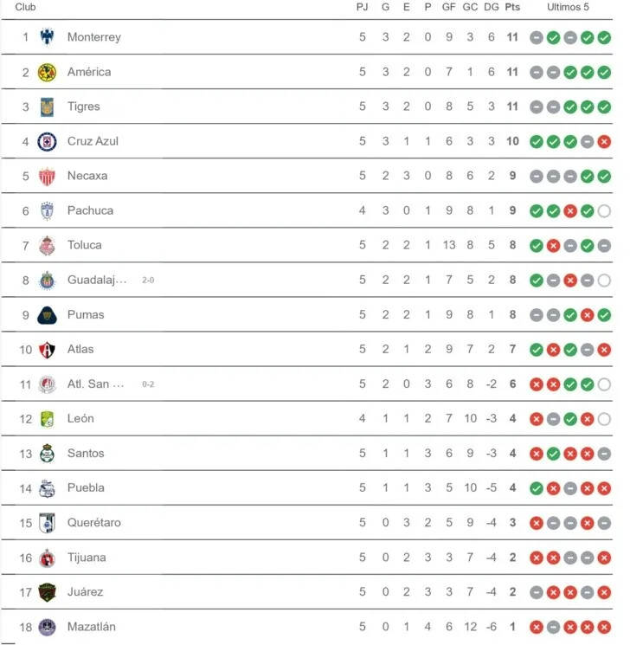Viewport: 630px width, 645px height.
Task: Click the Juárez club badge
Action: [x=47, y=592]
